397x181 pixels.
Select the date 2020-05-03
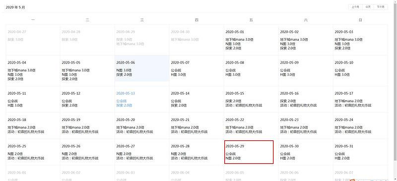point(344,32)
